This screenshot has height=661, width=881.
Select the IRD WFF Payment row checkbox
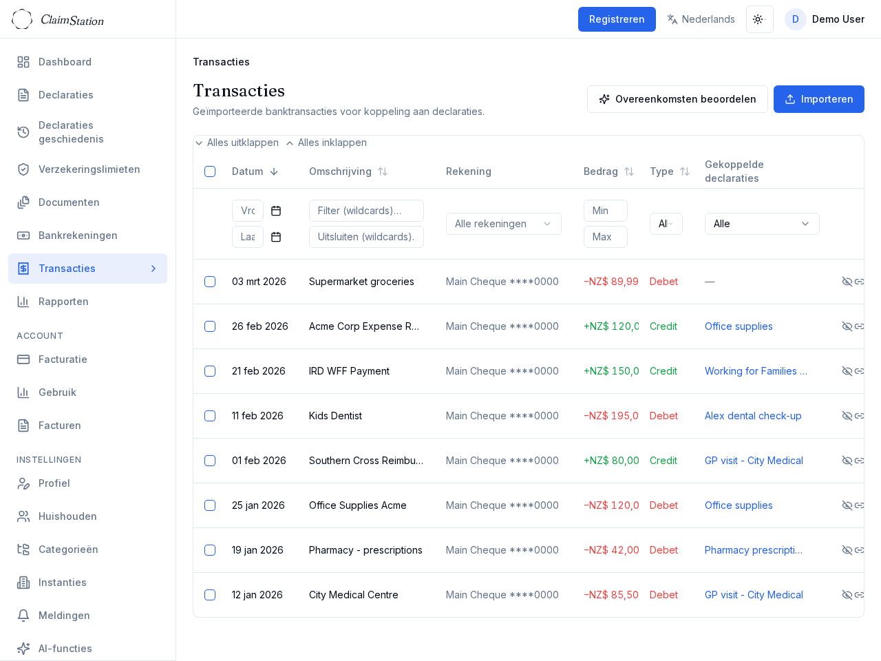(x=210, y=371)
